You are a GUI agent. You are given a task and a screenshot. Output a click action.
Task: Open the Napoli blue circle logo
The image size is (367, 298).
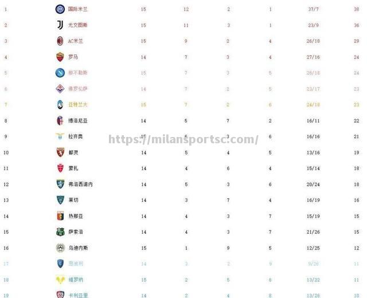tap(60, 73)
